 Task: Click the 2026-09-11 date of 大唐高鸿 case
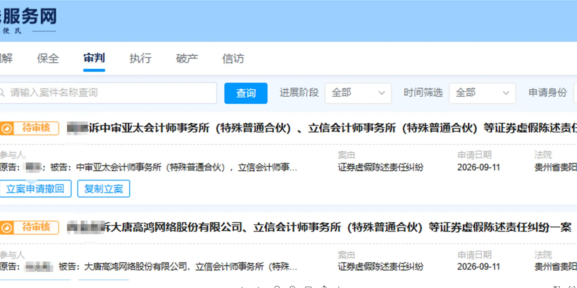point(479,266)
